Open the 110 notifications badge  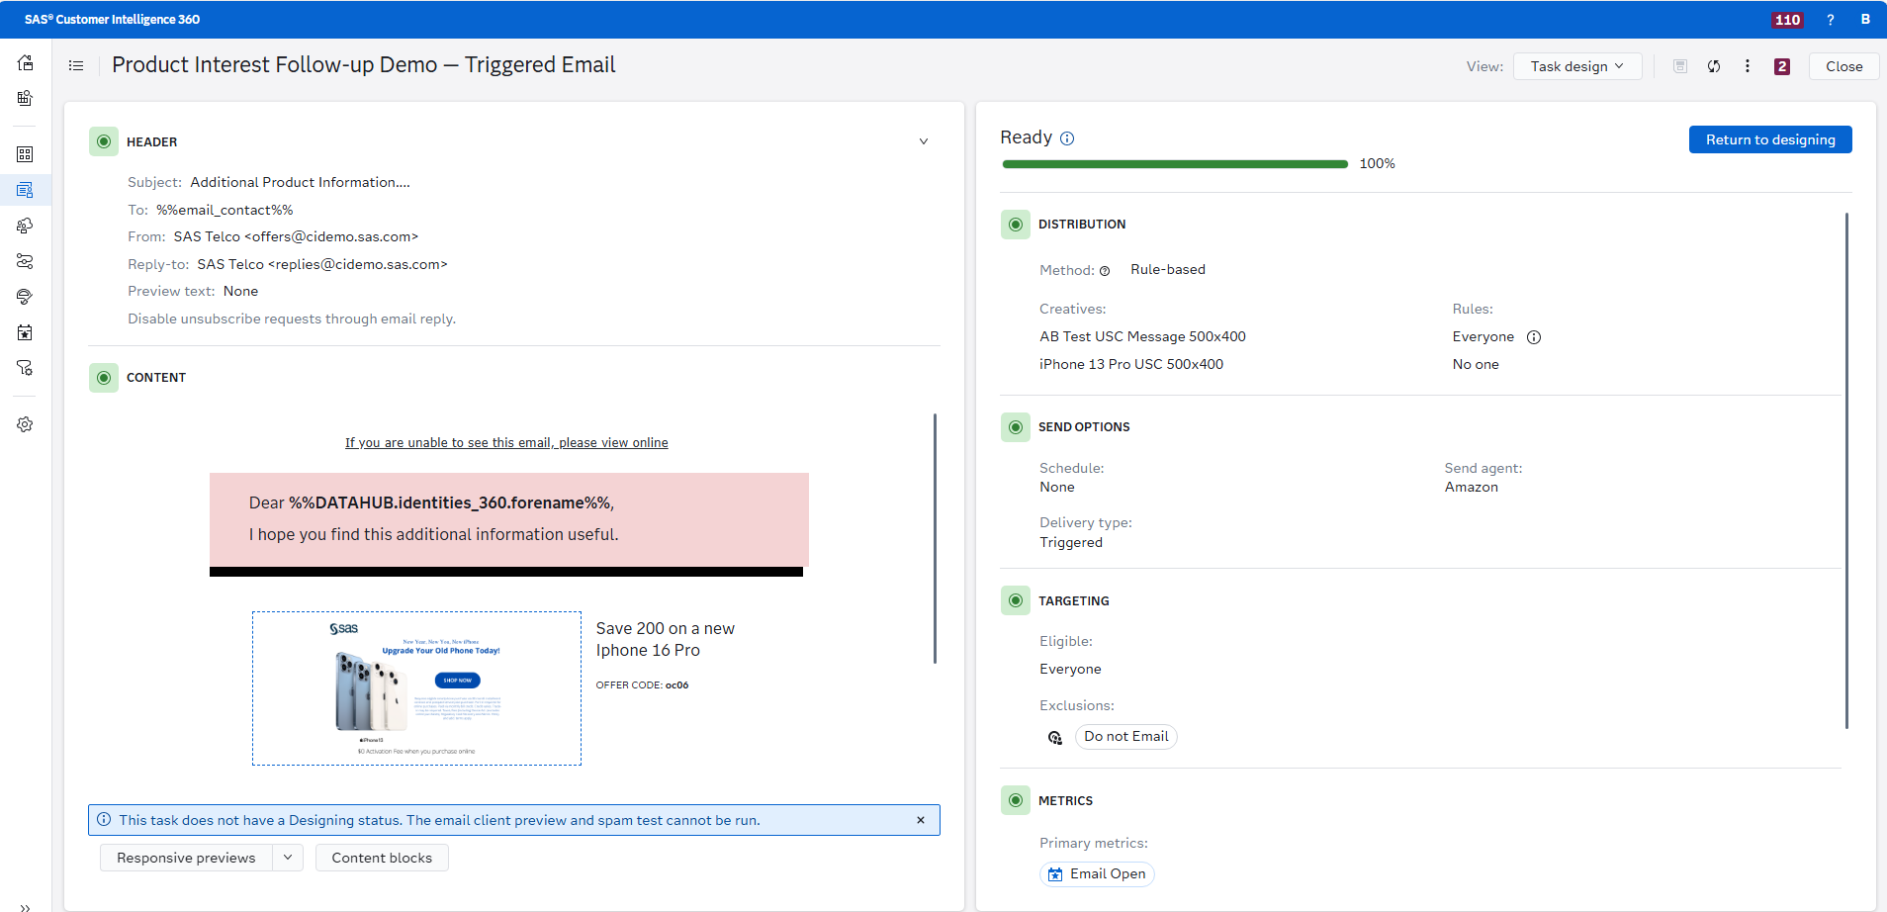(1787, 20)
